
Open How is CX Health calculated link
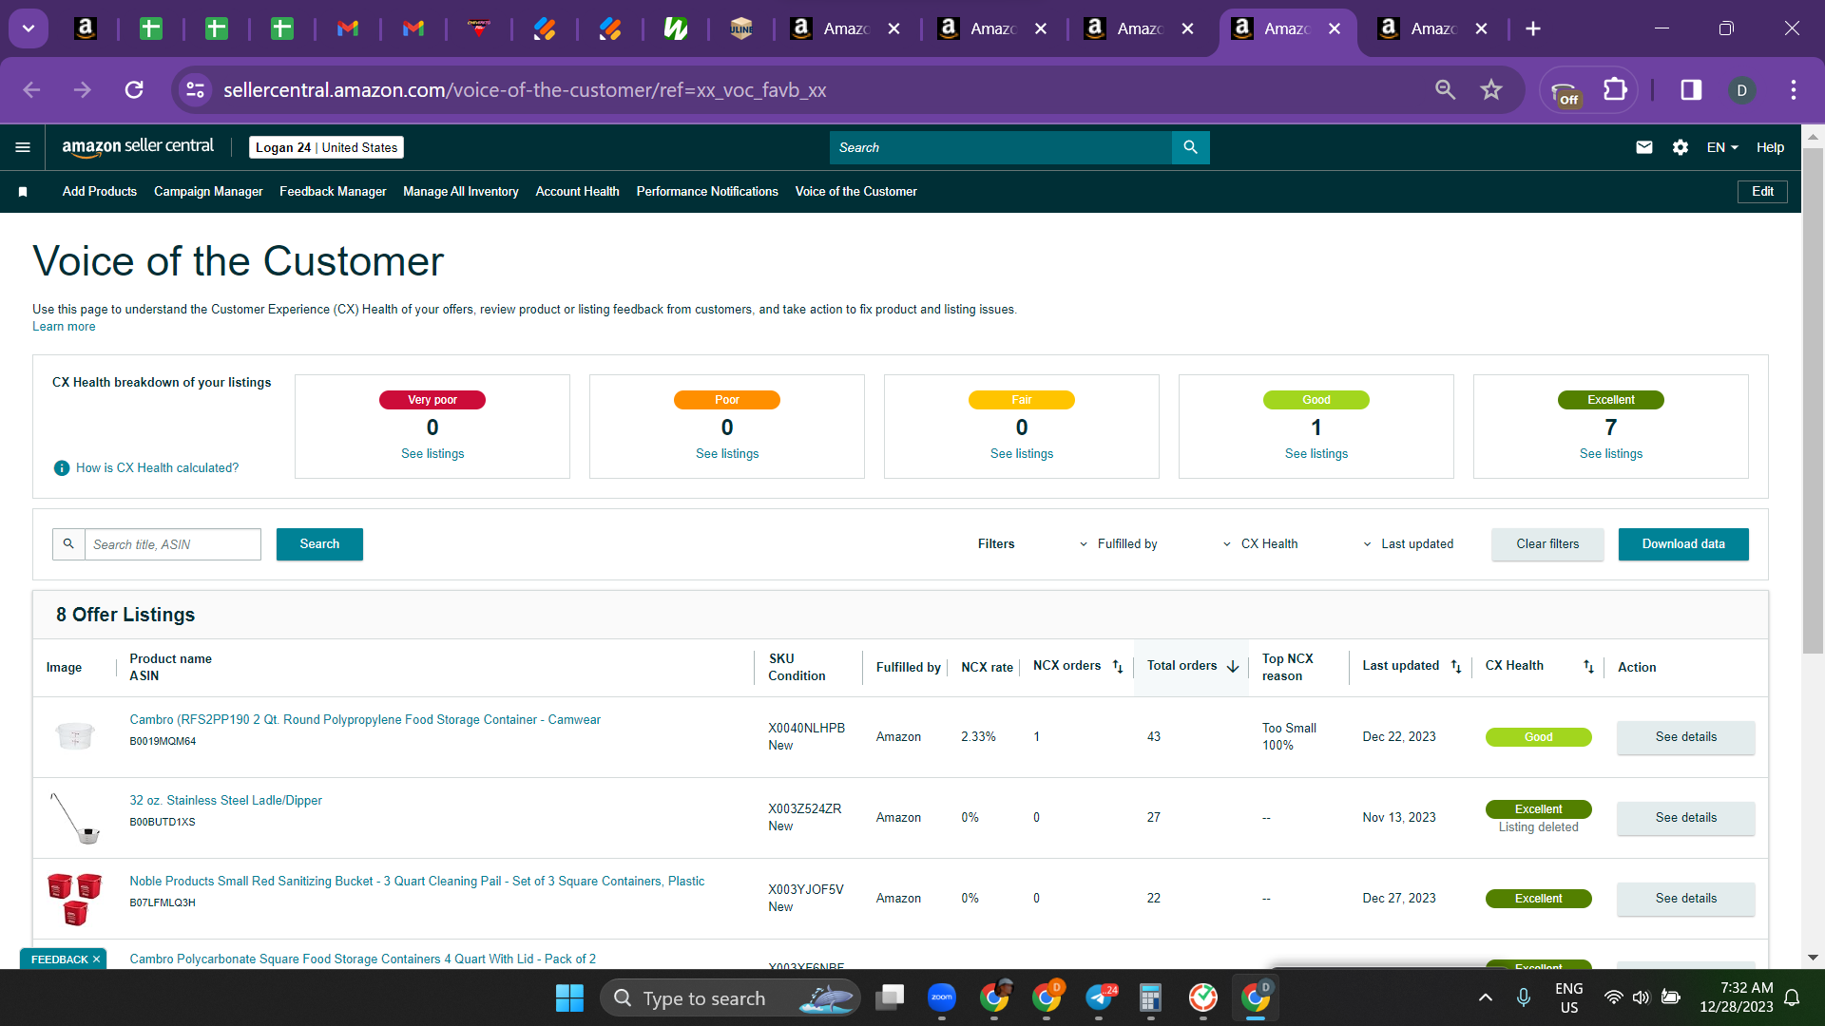[158, 468]
